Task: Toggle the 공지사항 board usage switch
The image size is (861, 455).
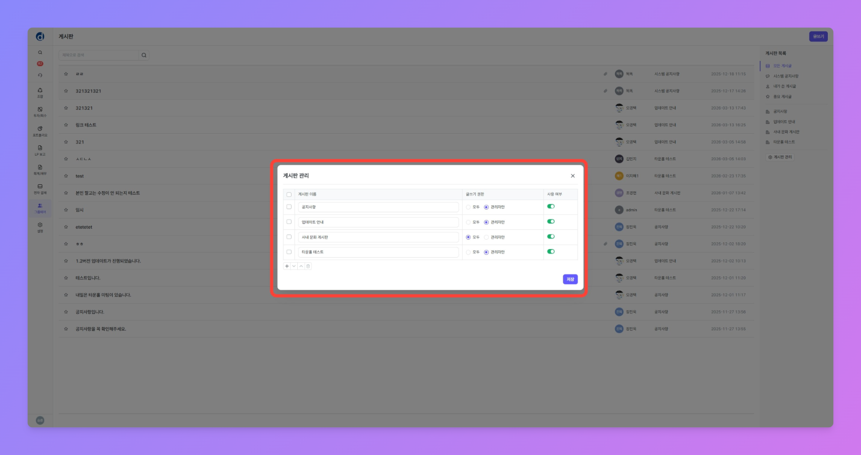Action: 551,206
